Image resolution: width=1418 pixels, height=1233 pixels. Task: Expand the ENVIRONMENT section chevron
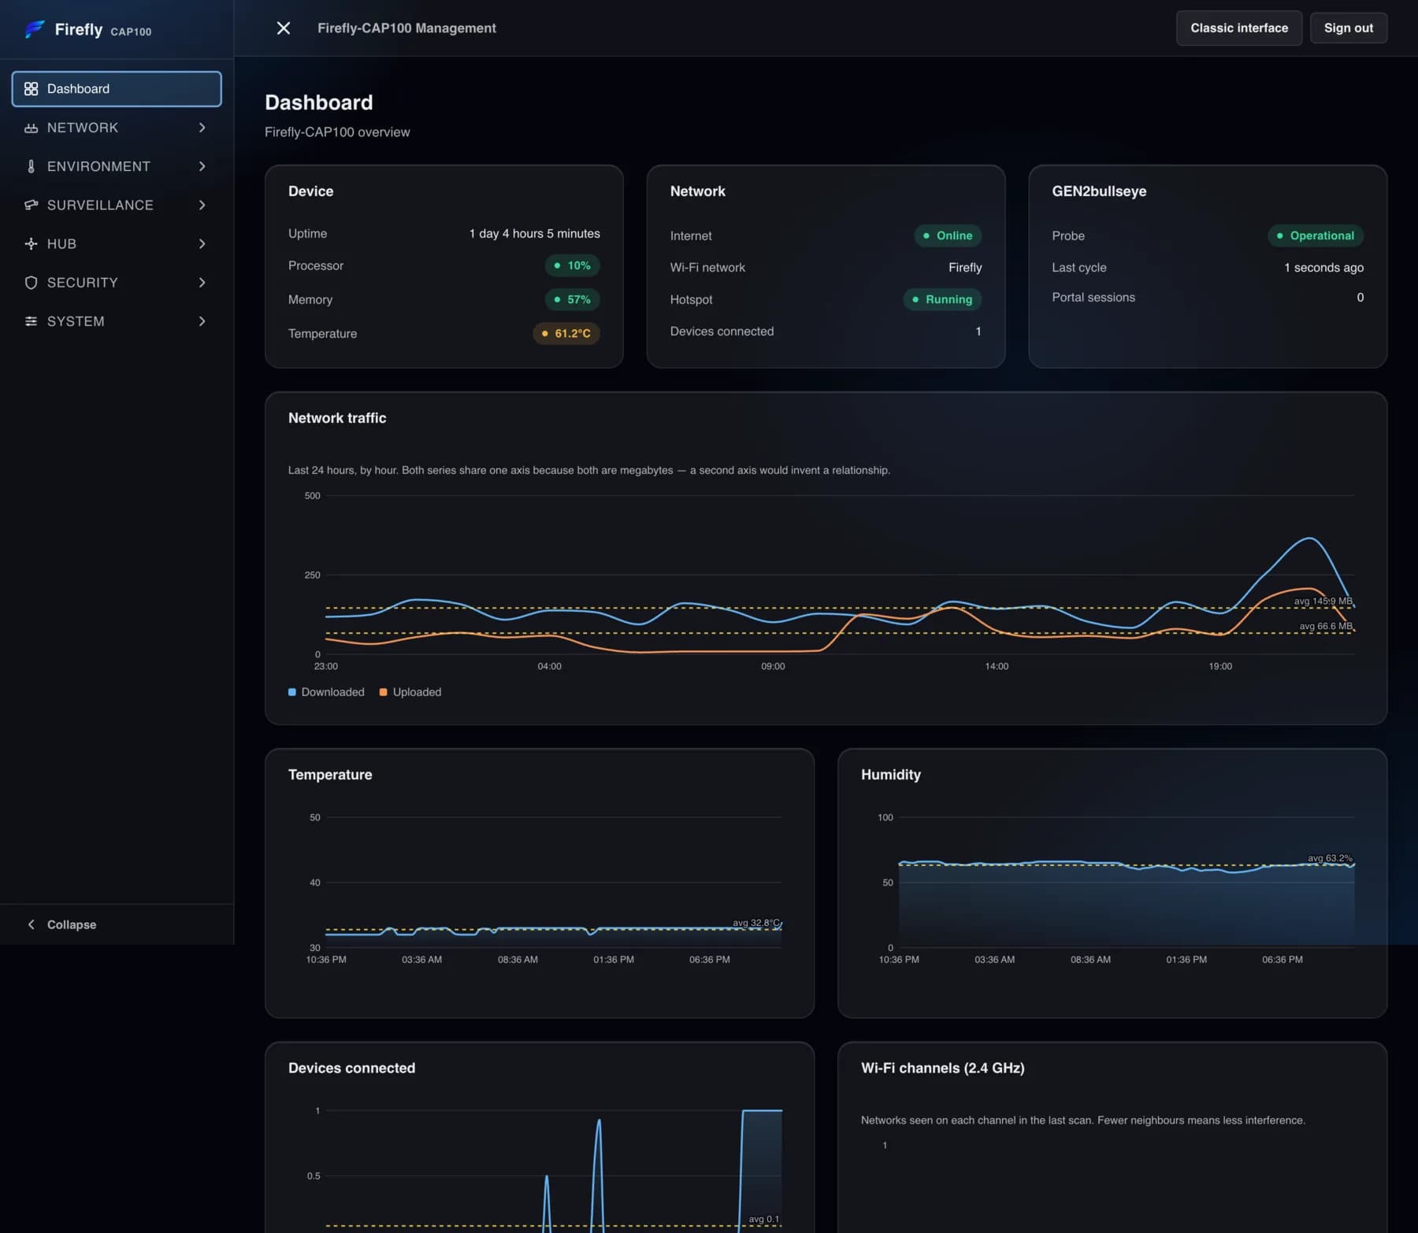point(202,166)
